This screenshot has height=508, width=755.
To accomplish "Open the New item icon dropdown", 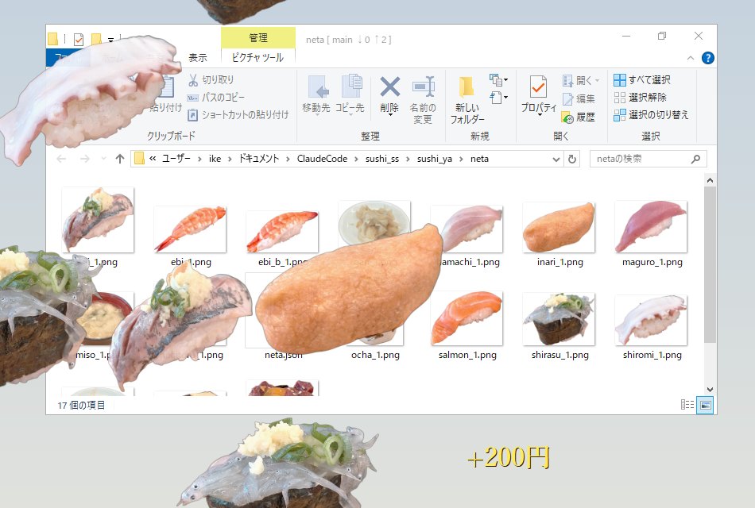I will coord(499,79).
